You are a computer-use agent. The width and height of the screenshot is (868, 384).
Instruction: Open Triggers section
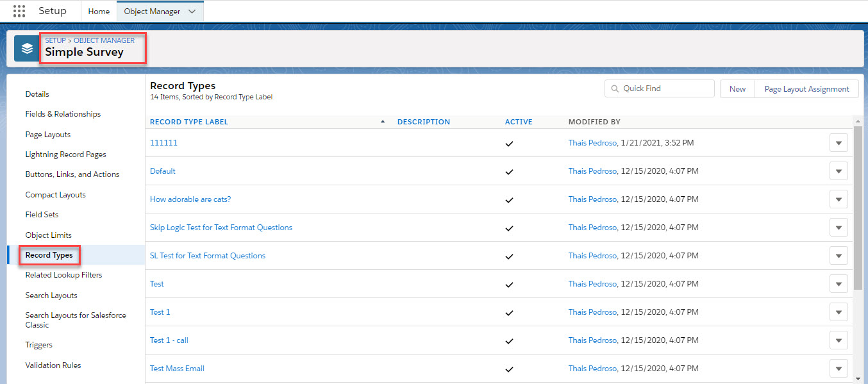39,345
